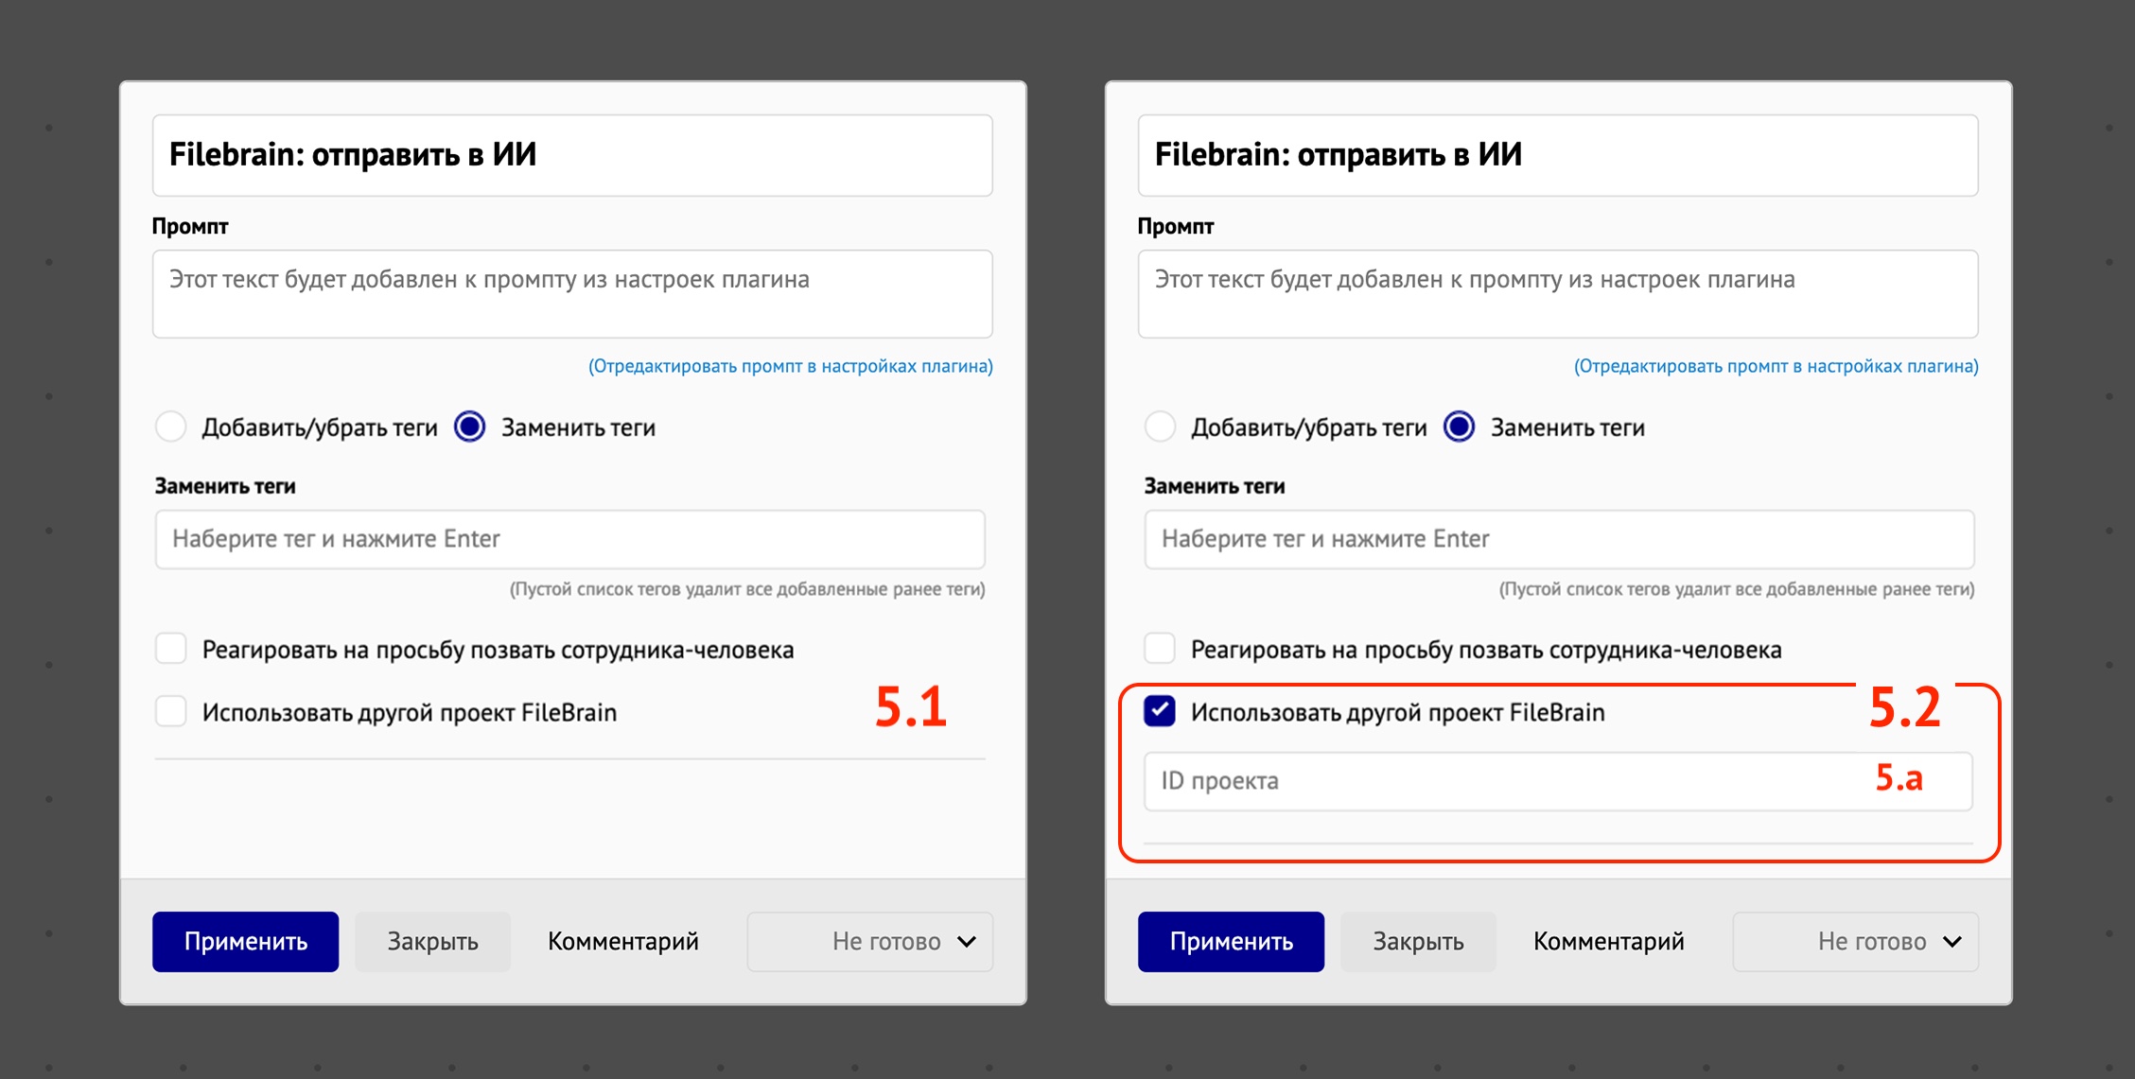Screen dimensions: 2135x1079
Task: Click "(Отредактировать промпт в настройках плагина)" in right dialog
Action: coord(1776,366)
